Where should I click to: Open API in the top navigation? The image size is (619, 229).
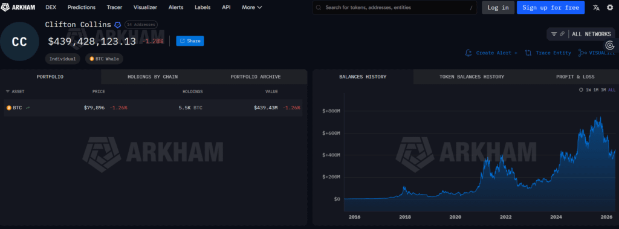click(x=226, y=7)
